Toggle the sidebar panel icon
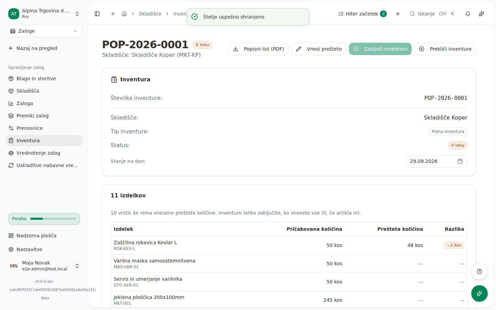Viewport: 496px width, 310px height. tap(97, 14)
